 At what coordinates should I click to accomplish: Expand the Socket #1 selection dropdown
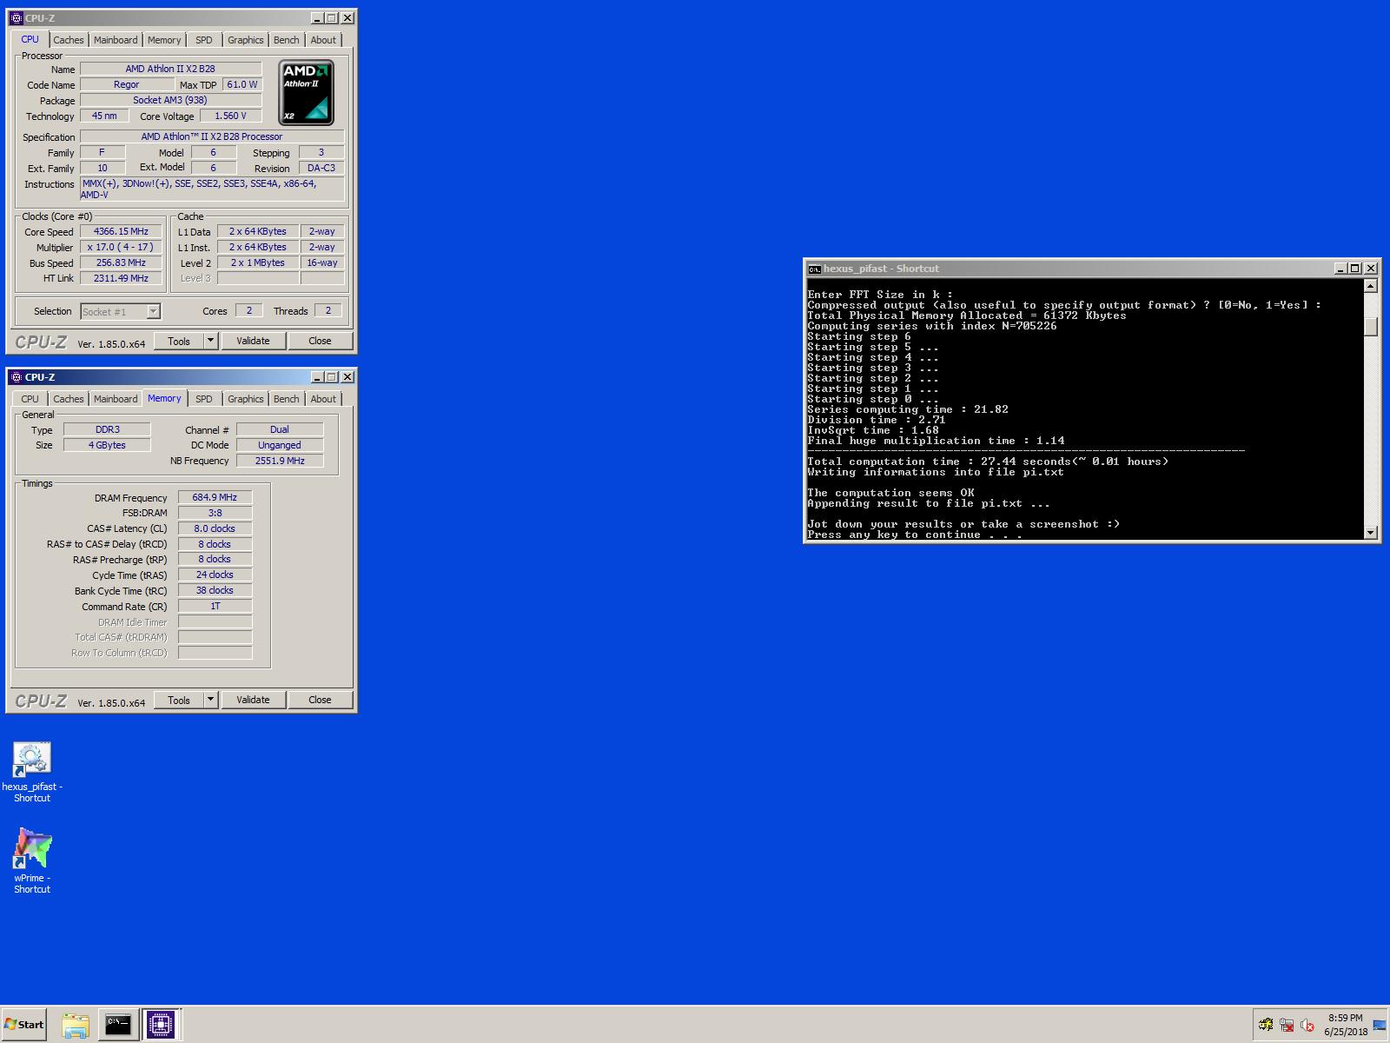tap(153, 311)
